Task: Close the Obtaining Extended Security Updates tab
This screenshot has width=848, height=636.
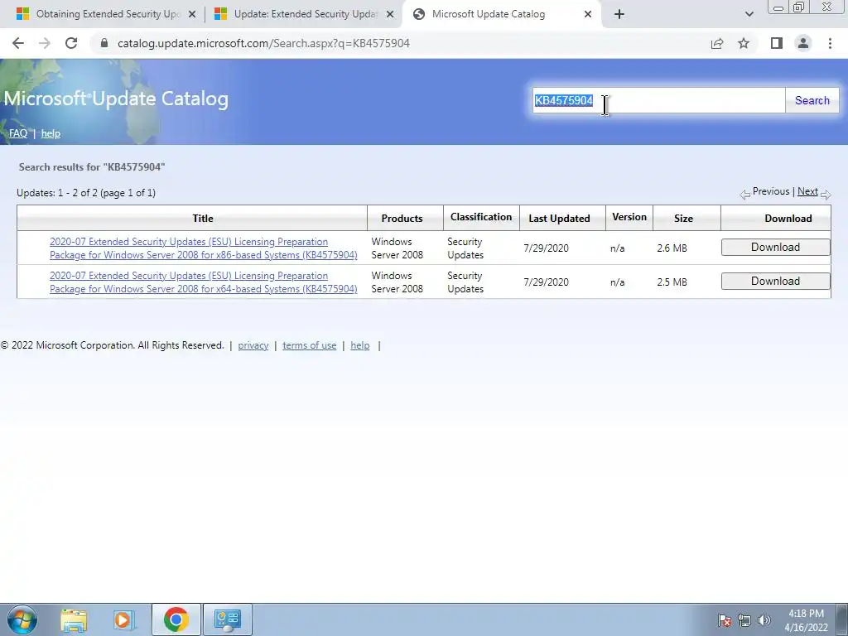Action: (x=192, y=15)
